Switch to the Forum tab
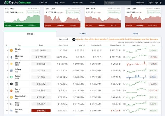165x116 pixels. coord(83,34)
